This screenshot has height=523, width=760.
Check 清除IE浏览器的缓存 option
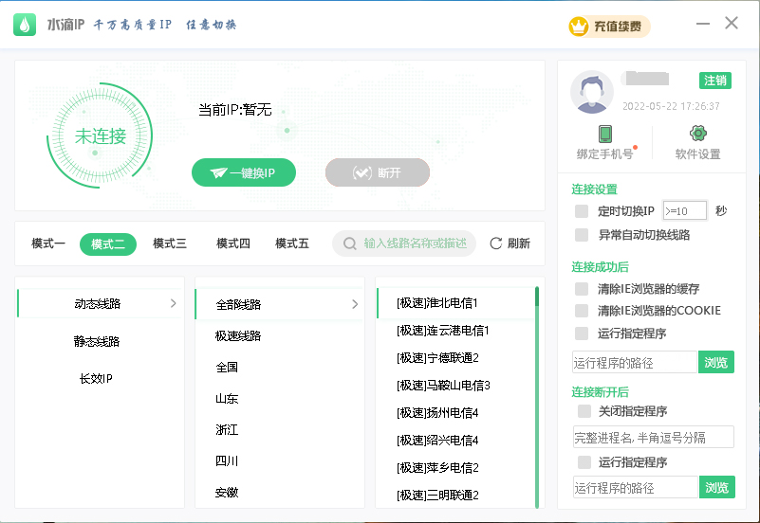coord(582,288)
